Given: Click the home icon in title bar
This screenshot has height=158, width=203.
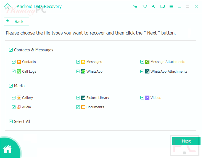Looking at the screenshot, I should tap(7, 6).
